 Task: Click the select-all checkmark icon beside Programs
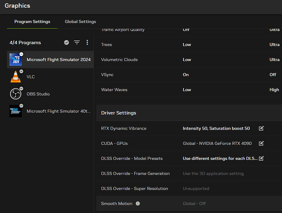click(x=66, y=43)
